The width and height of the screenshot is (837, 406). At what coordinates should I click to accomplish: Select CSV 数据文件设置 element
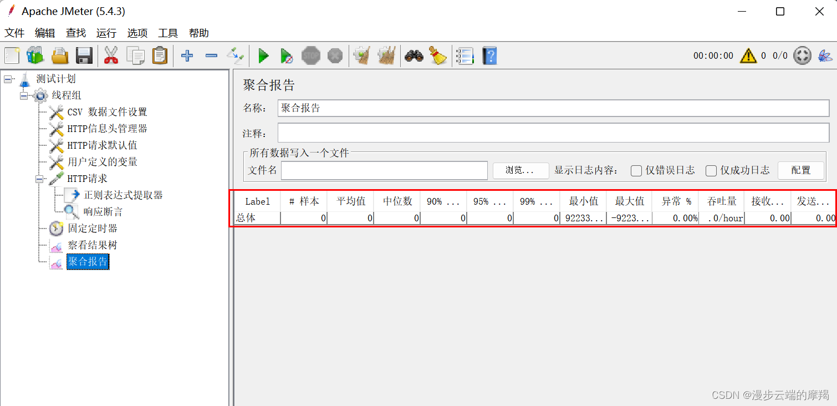tap(107, 112)
